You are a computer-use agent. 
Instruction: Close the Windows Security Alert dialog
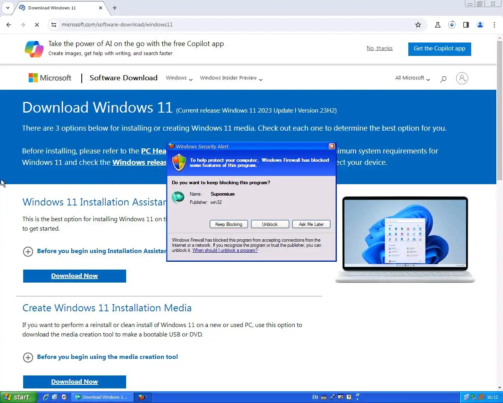(332, 146)
